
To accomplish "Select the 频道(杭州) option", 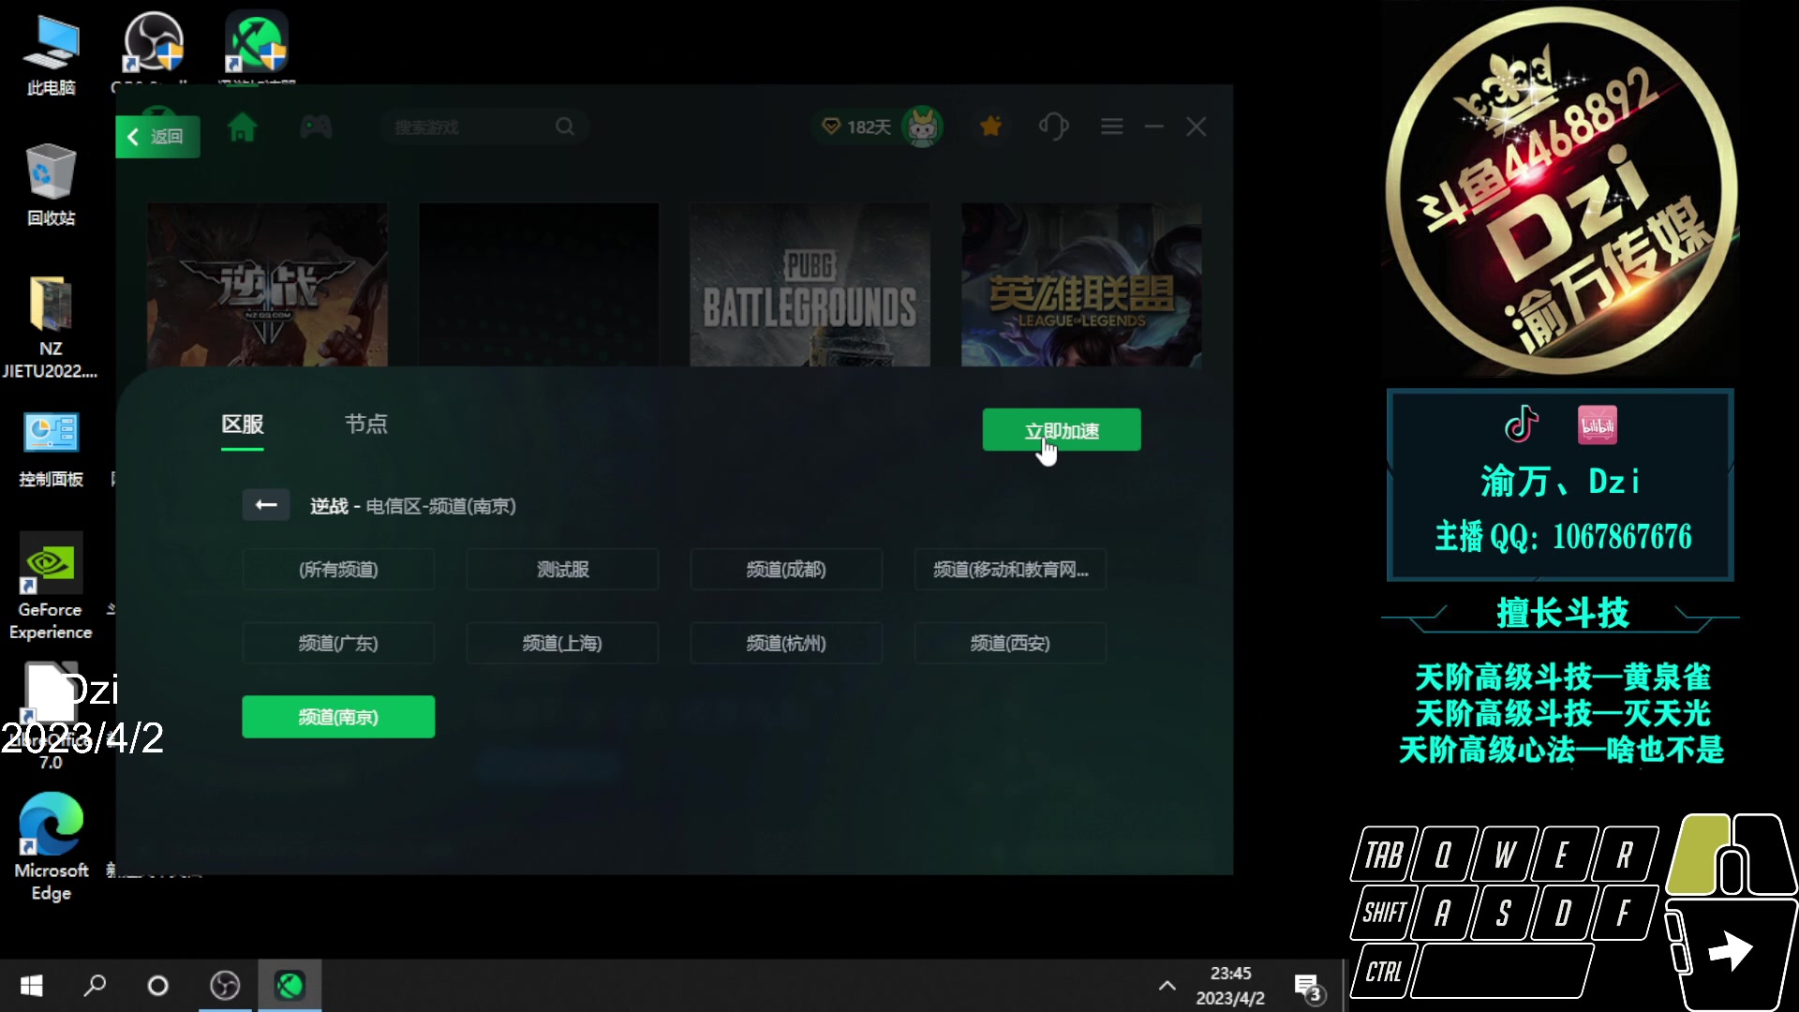I will 786,644.
